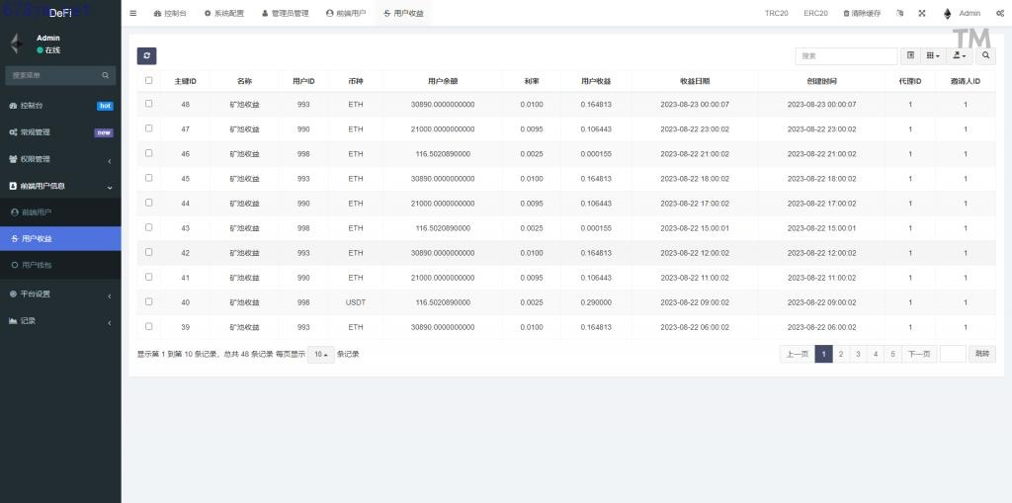Image resolution: width=1012 pixels, height=503 pixels.
Task: Check the select-all checkbox in the table header
Action: pos(149,80)
